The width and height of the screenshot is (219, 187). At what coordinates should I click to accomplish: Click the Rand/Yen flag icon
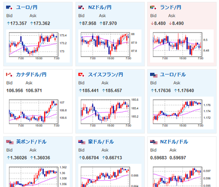[153, 7]
